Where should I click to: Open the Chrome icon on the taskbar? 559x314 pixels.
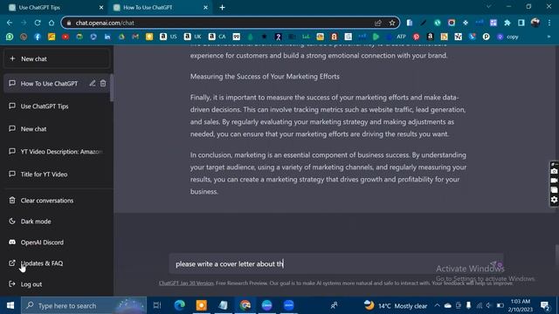(245, 305)
